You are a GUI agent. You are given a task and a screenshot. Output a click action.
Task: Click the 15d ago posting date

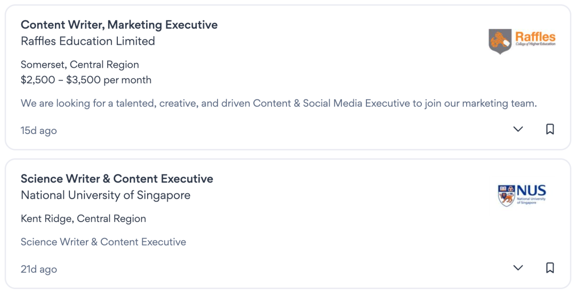click(x=38, y=131)
